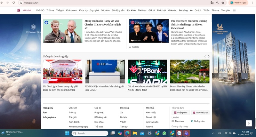256x137 pixels.
Task: Click the volume speaker tray icon
Action: (230, 133)
